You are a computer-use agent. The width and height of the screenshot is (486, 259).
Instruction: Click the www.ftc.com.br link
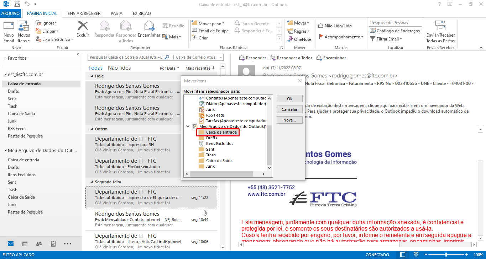[266, 194]
